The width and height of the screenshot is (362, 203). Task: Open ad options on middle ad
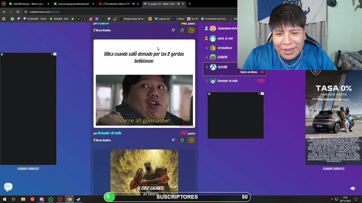pyautogui.click(x=262, y=94)
